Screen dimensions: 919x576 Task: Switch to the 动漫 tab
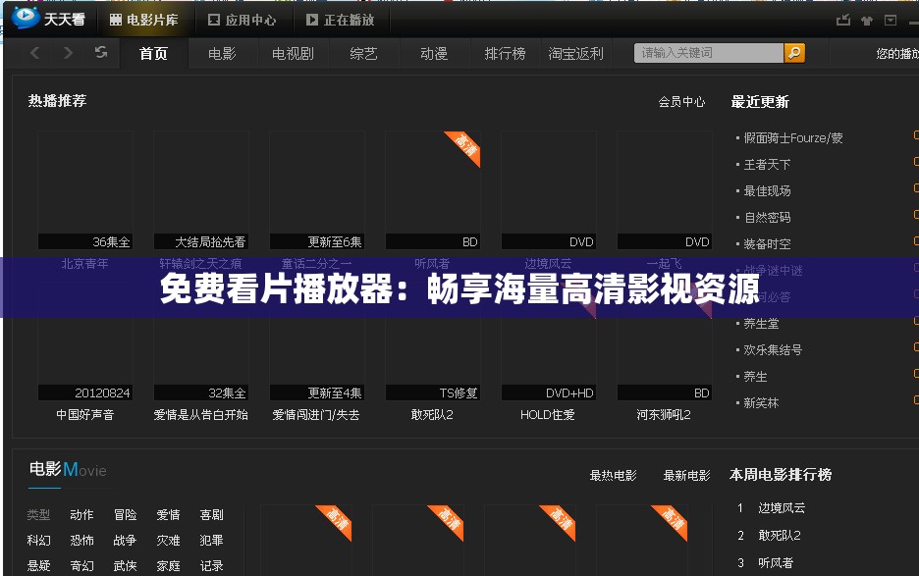(x=433, y=53)
